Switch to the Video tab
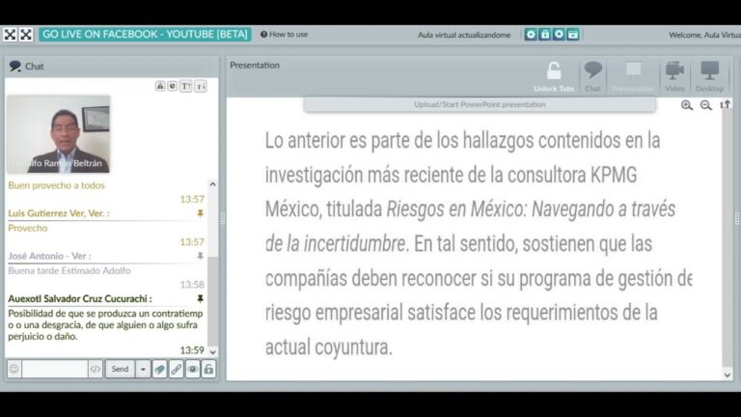Image resolution: width=741 pixels, height=417 pixels. [674, 76]
